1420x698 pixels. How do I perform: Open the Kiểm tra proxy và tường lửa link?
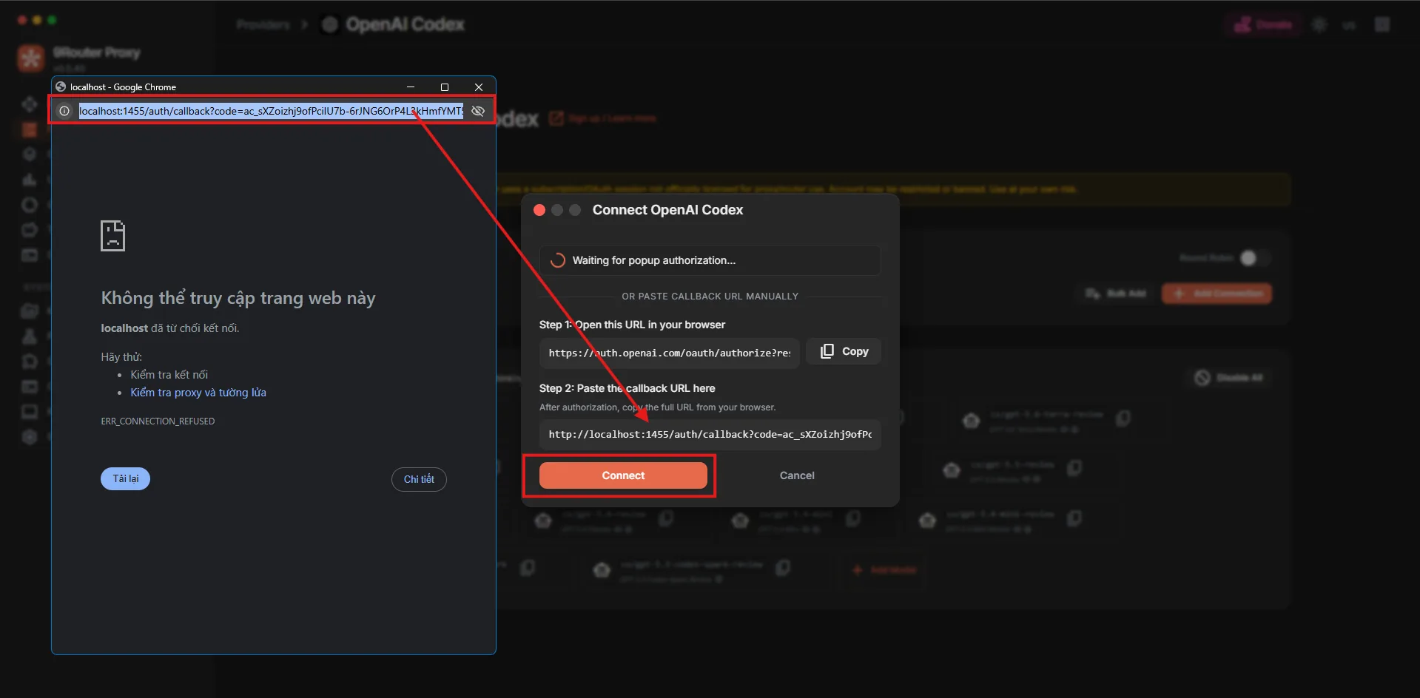point(198,393)
